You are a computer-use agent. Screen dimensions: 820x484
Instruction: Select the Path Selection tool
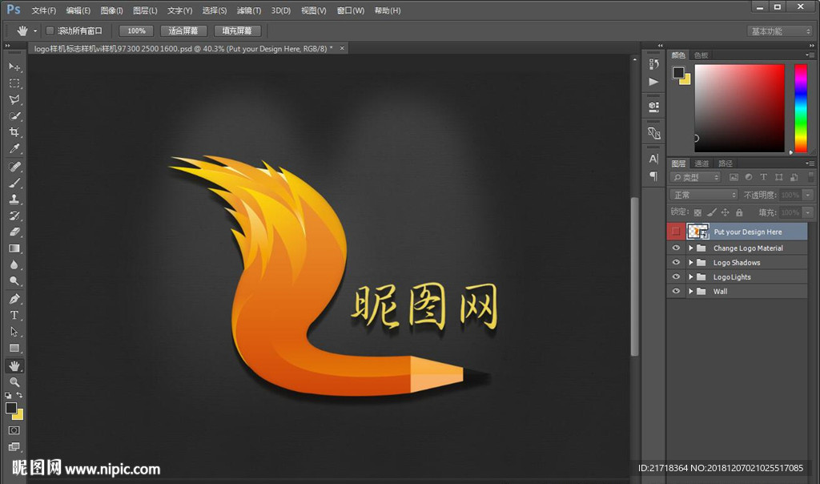pos(14,331)
